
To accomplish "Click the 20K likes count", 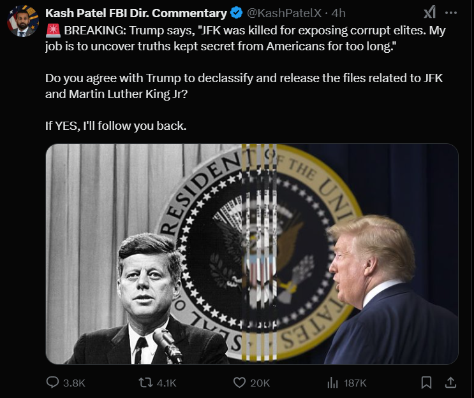I will point(260,383).
